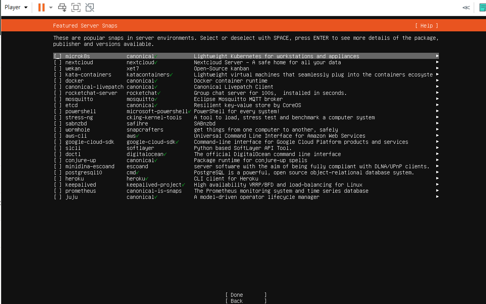This screenshot has width=486, height=304.
Task: Click the "snapcrafters" publisher text
Action: coord(145,130)
